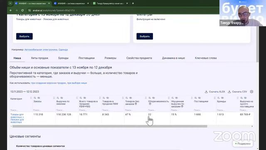Expand the browser tab search dropdown
This screenshot has width=266, height=150.
[x=10, y=3]
